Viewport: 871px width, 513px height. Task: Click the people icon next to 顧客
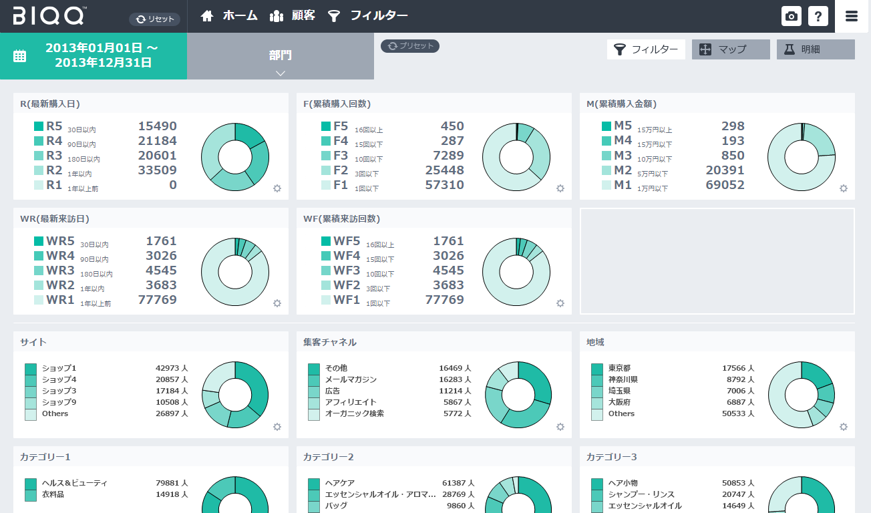(x=277, y=16)
